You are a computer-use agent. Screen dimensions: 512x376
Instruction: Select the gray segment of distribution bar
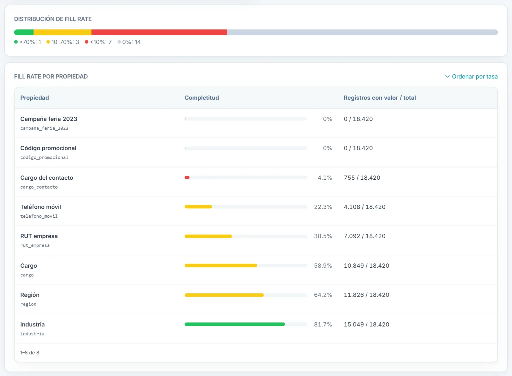coord(362,32)
